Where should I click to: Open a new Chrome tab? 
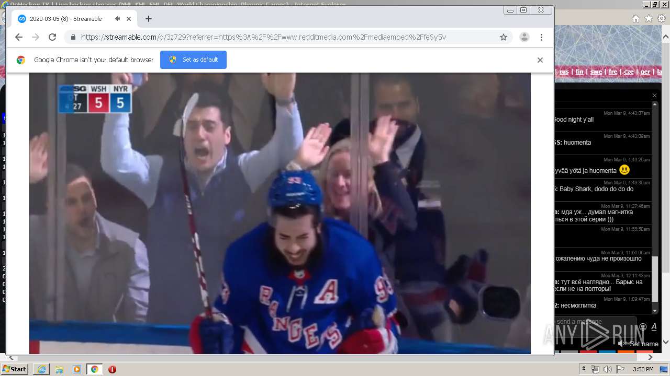[x=149, y=19]
